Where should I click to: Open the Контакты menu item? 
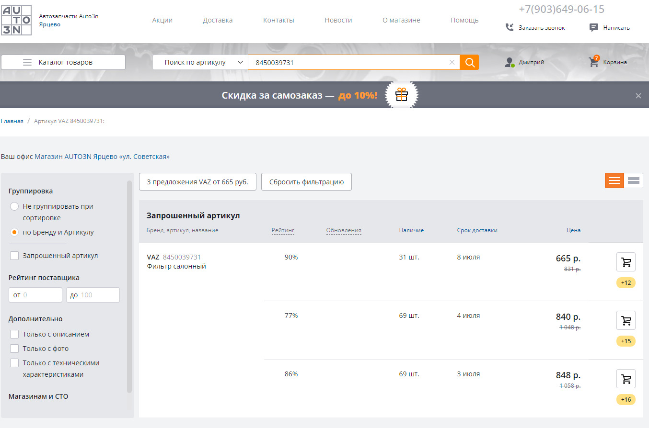278,20
